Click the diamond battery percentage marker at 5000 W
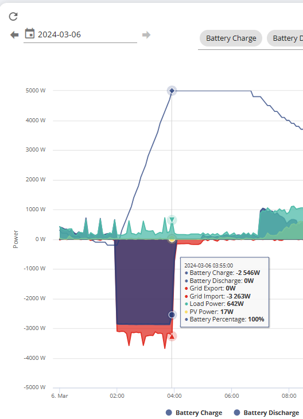The height and width of the screenshot is (419, 303). pyautogui.click(x=172, y=91)
